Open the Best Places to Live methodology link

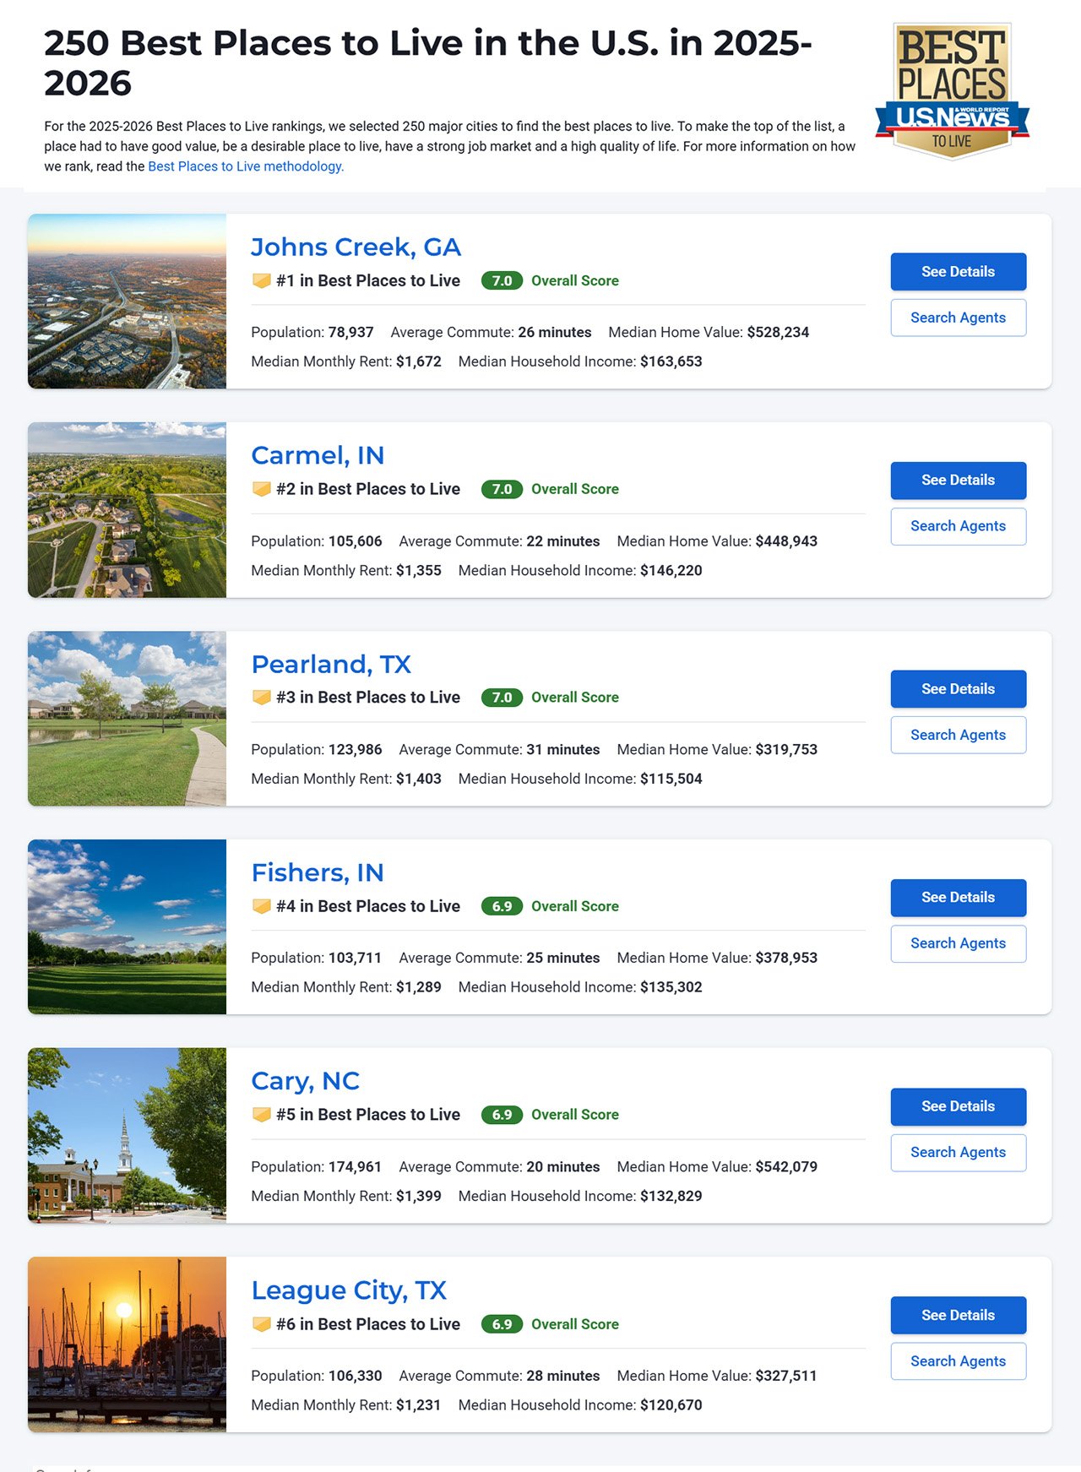tap(246, 166)
